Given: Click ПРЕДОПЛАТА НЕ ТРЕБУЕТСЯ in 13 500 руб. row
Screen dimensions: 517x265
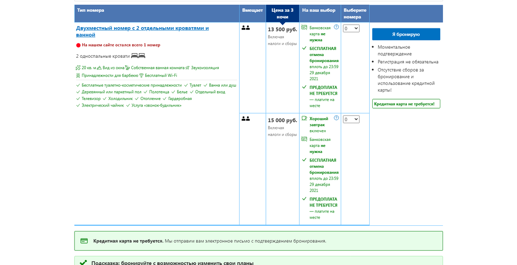Looking at the screenshot, I should click(x=324, y=90).
